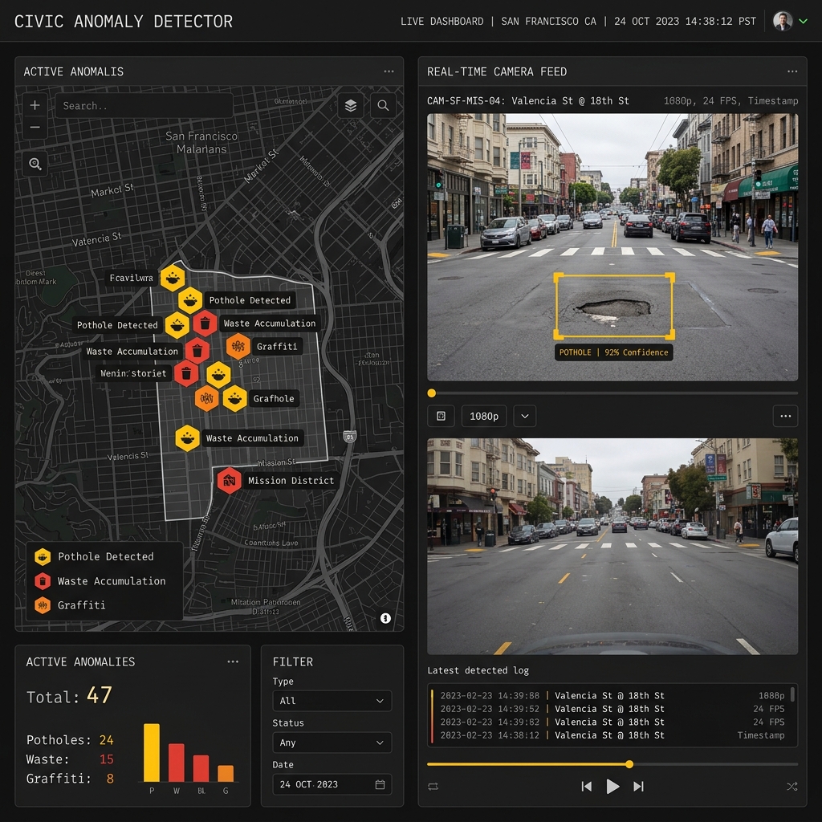Click pothole marker next to Grafhole label
Image resolution: width=822 pixels, height=822 pixels.
click(x=235, y=398)
